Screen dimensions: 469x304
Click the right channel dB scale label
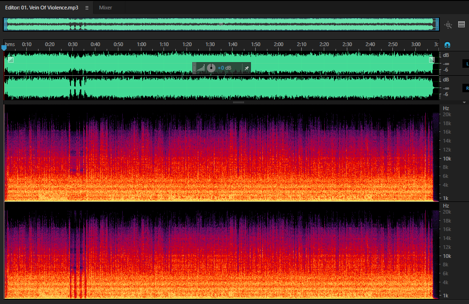446,80
